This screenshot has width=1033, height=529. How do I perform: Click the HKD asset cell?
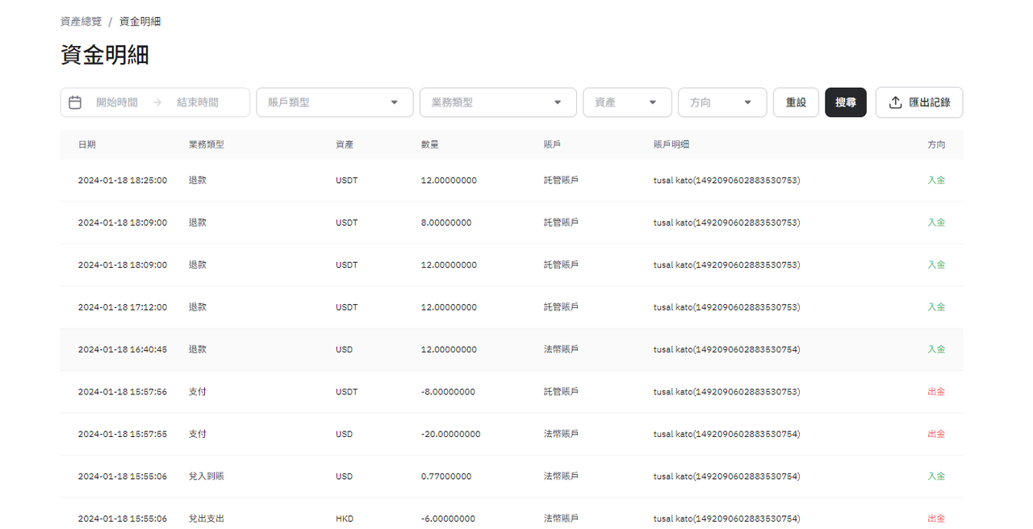(345, 519)
